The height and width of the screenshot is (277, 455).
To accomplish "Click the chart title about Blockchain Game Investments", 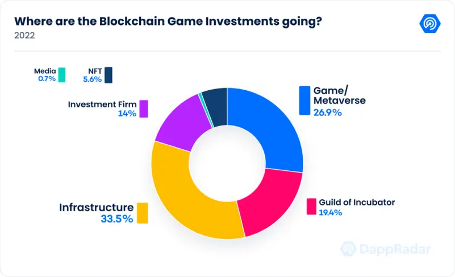I will tap(168, 22).
